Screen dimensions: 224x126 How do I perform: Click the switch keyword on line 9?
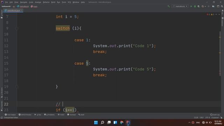[63, 28]
